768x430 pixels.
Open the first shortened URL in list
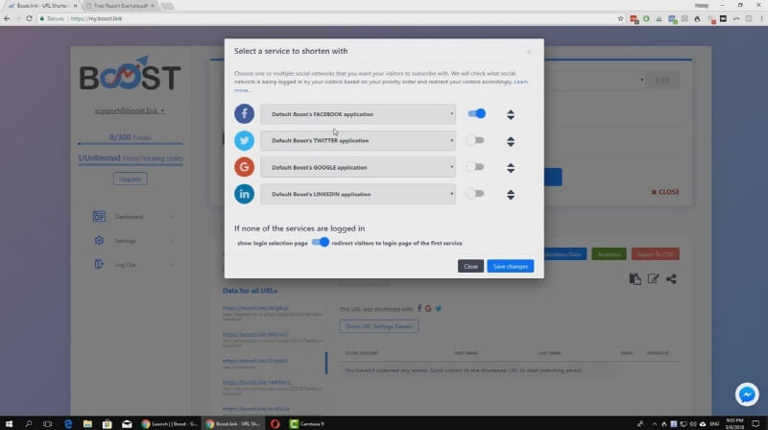255,308
